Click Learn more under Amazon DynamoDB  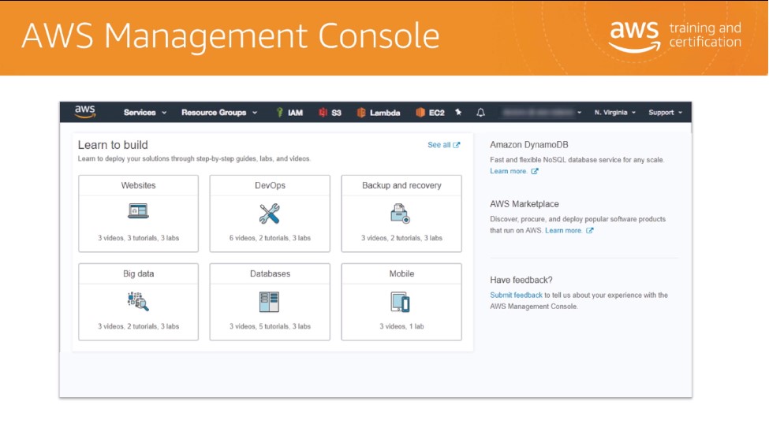click(x=509, y=171)
